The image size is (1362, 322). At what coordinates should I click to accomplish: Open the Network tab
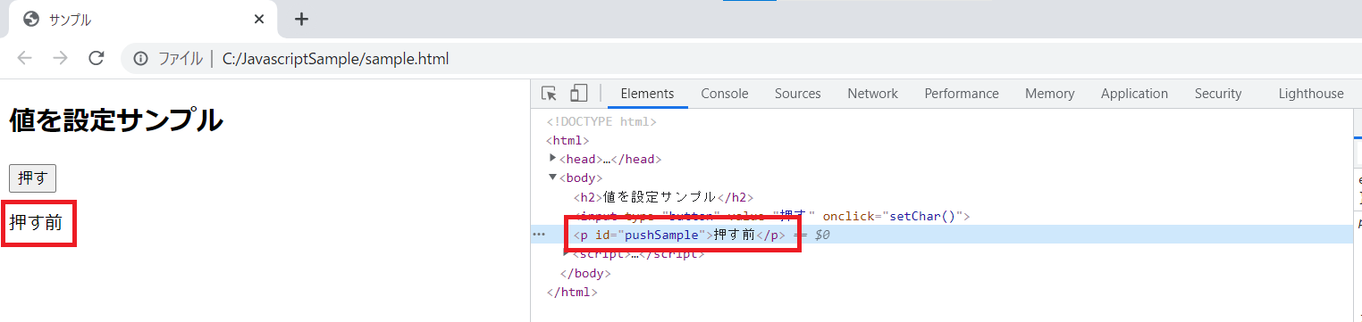click(873, 94)
